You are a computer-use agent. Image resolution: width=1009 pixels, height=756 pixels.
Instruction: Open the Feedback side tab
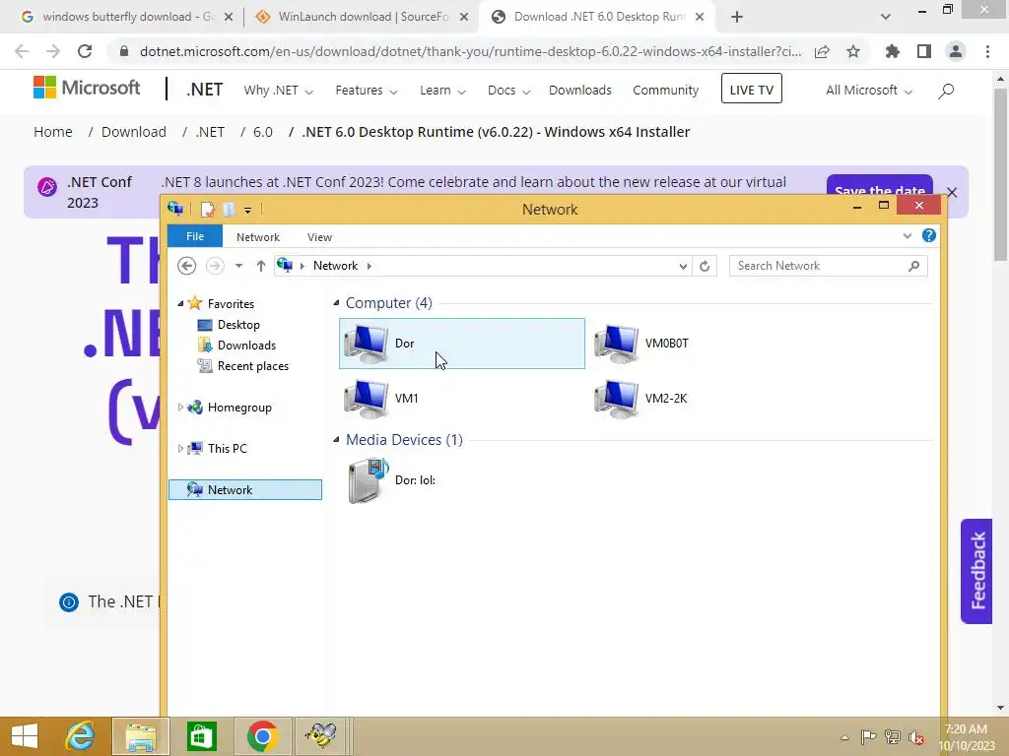click(x=976, y=571)
